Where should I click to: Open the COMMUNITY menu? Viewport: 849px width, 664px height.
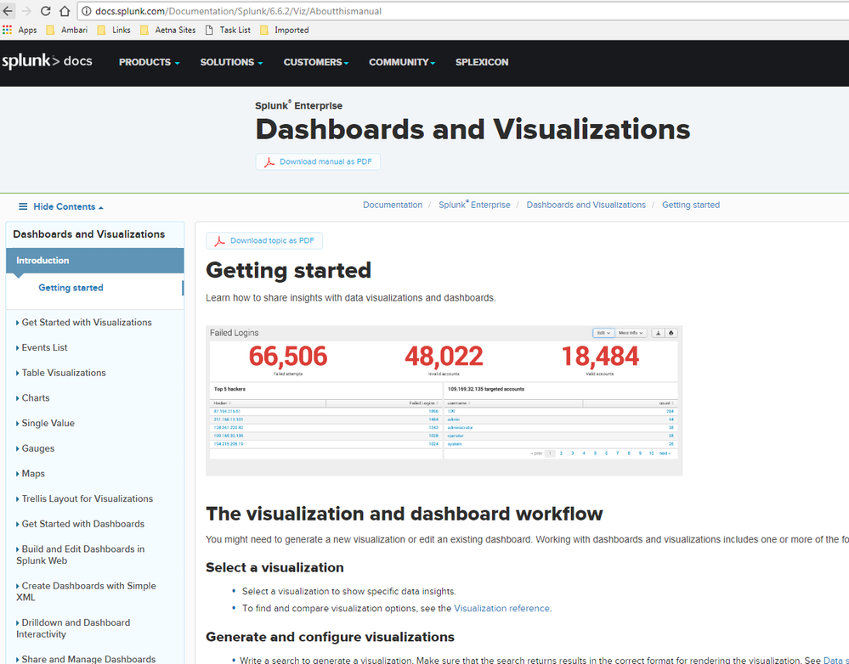(402, 62)
